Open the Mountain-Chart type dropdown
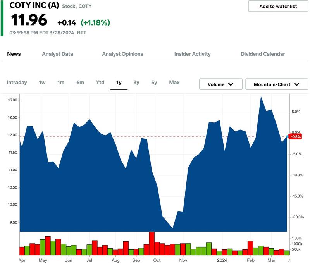The image size is (310, 270). coord(277,84)
